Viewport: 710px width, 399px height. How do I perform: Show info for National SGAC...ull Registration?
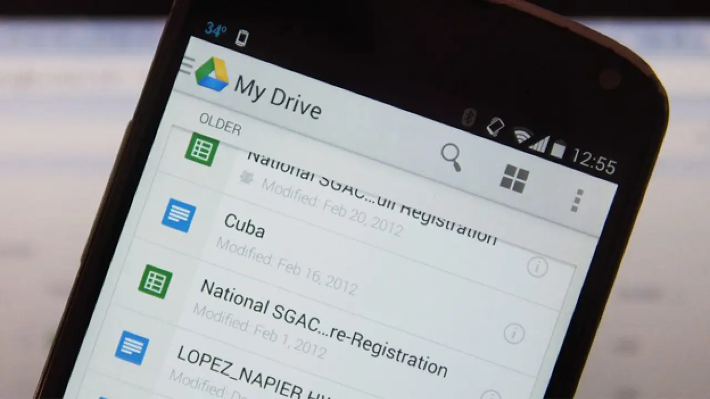[537, 267]
